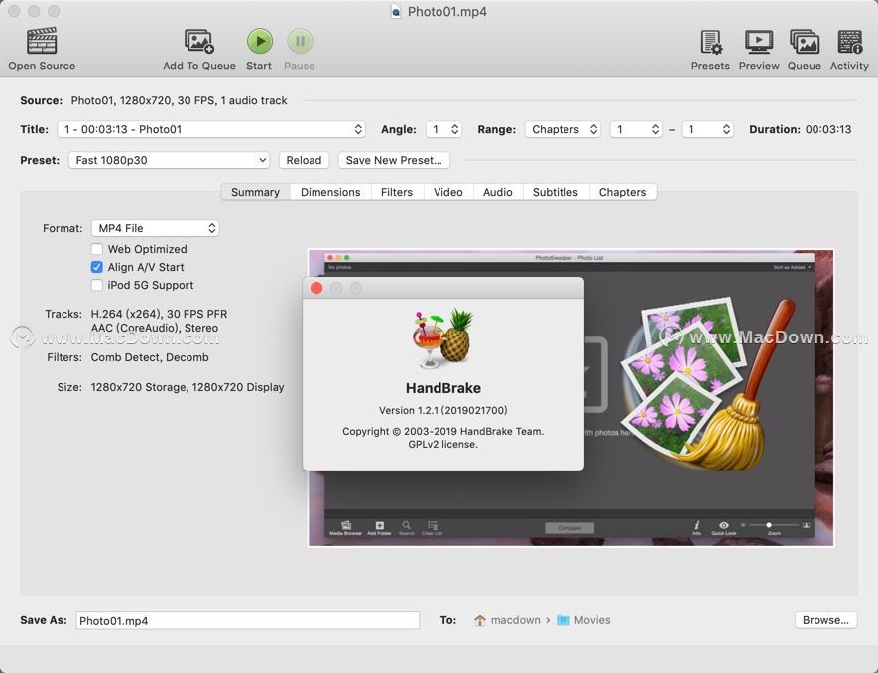
Task: Uncheck Align A/V Start
Action: coord(97,267)
